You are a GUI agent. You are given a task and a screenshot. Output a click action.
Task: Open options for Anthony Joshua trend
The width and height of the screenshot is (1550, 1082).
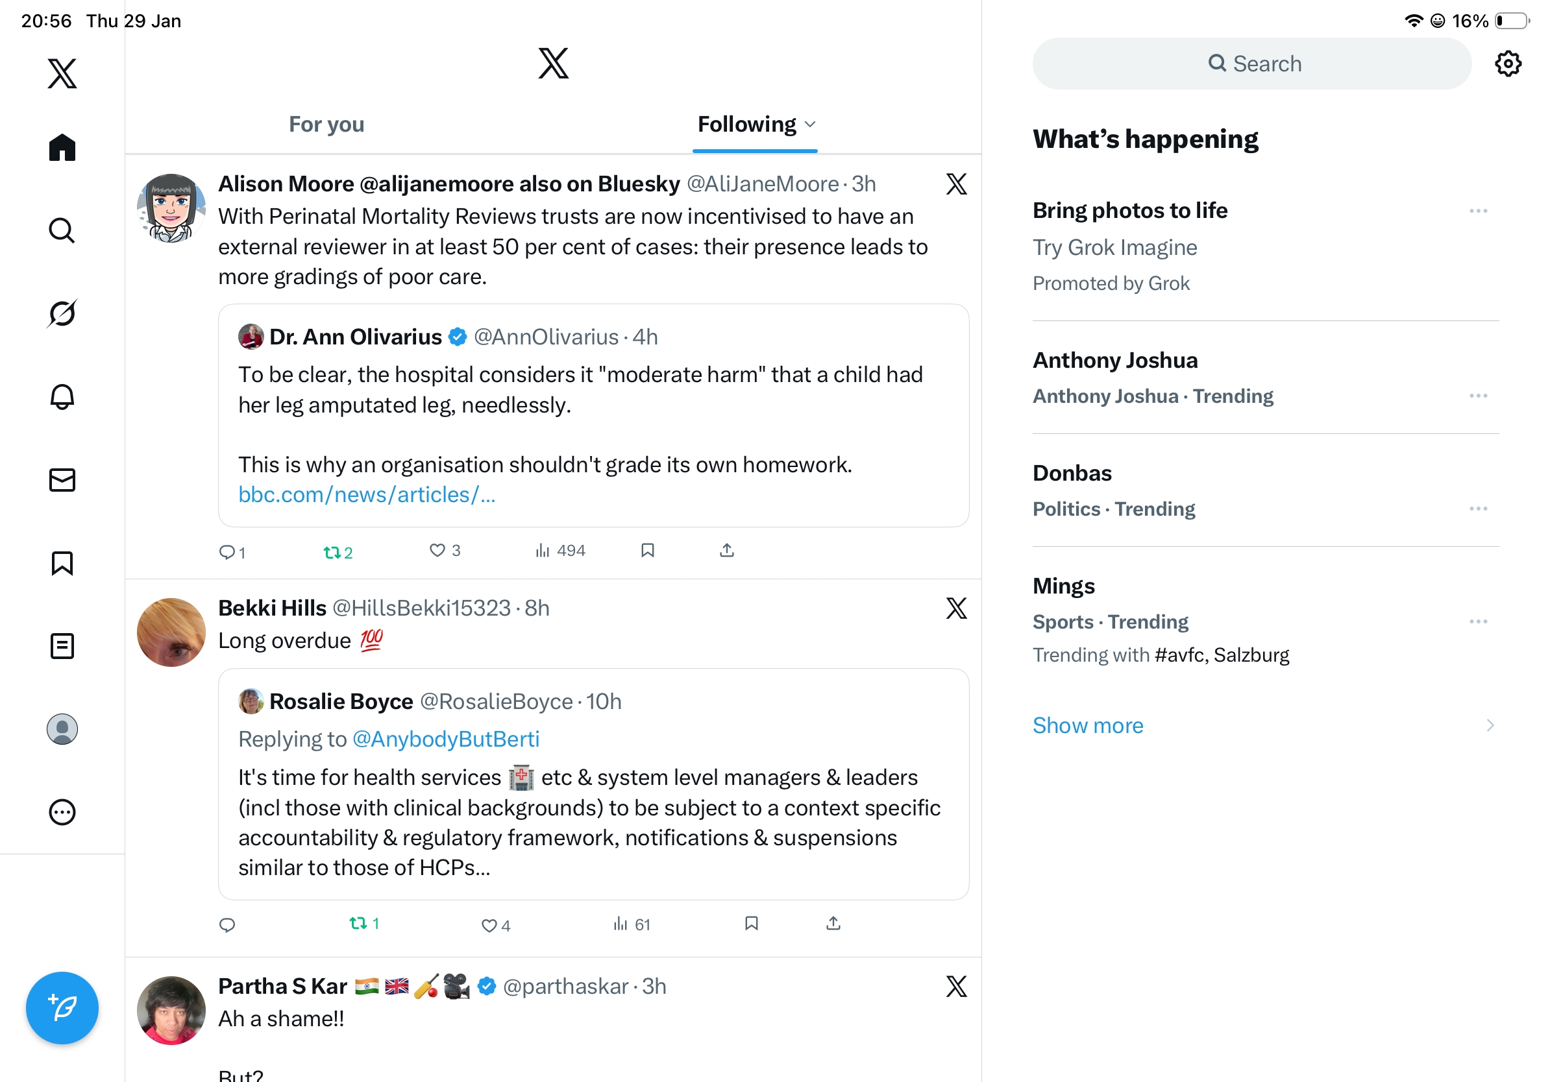[1478, 396]
